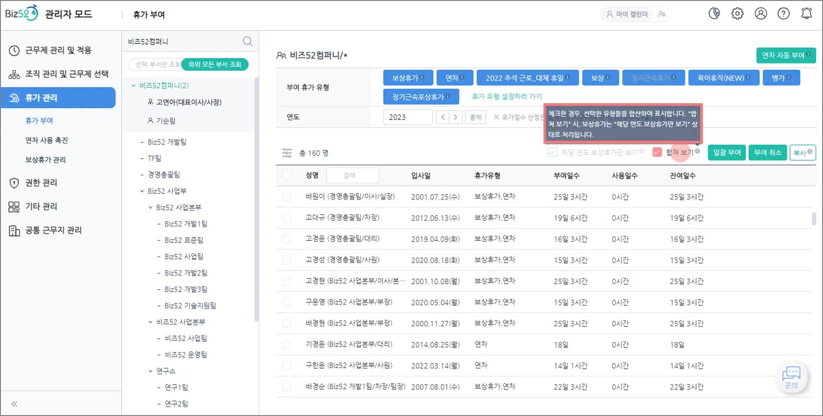This screenshot has height=416, width=823.
Task: Check the row checkbox for 배경순
Action: coord(287,387)
